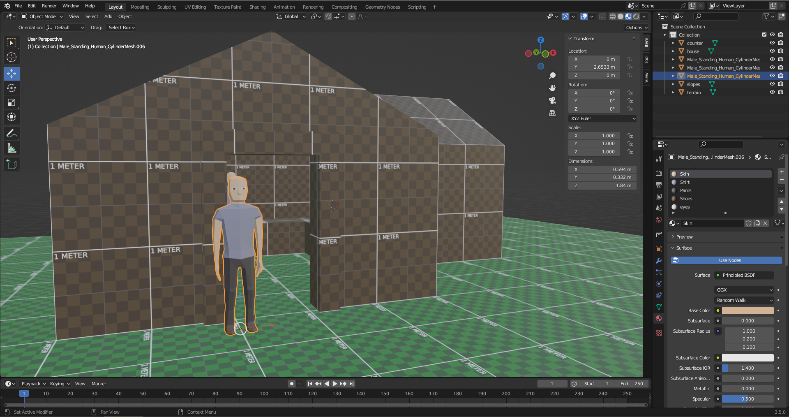Open the Render menu
Screen dimensions: 789x417
pos(49,6)
